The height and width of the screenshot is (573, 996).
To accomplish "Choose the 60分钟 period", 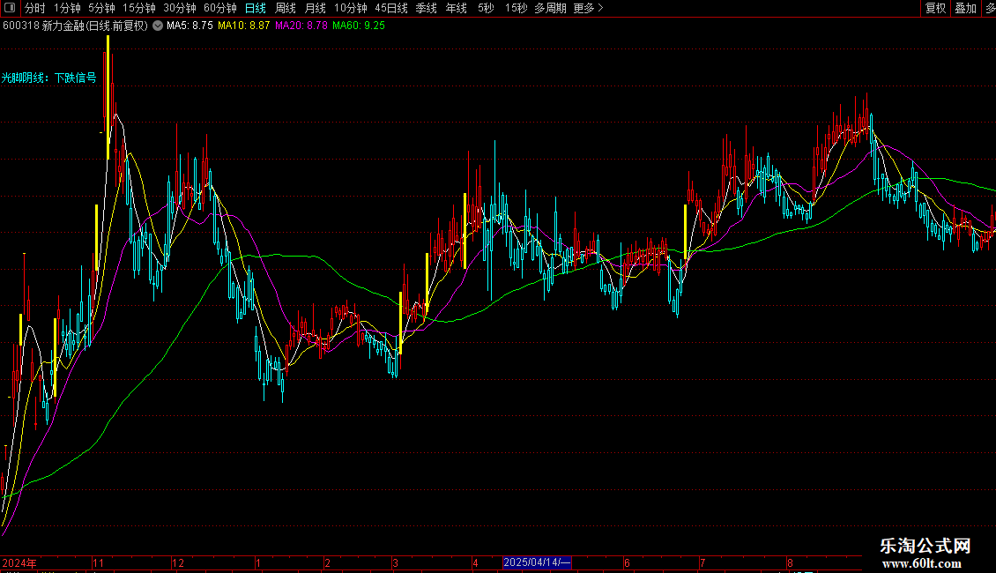I will point(220,8).
